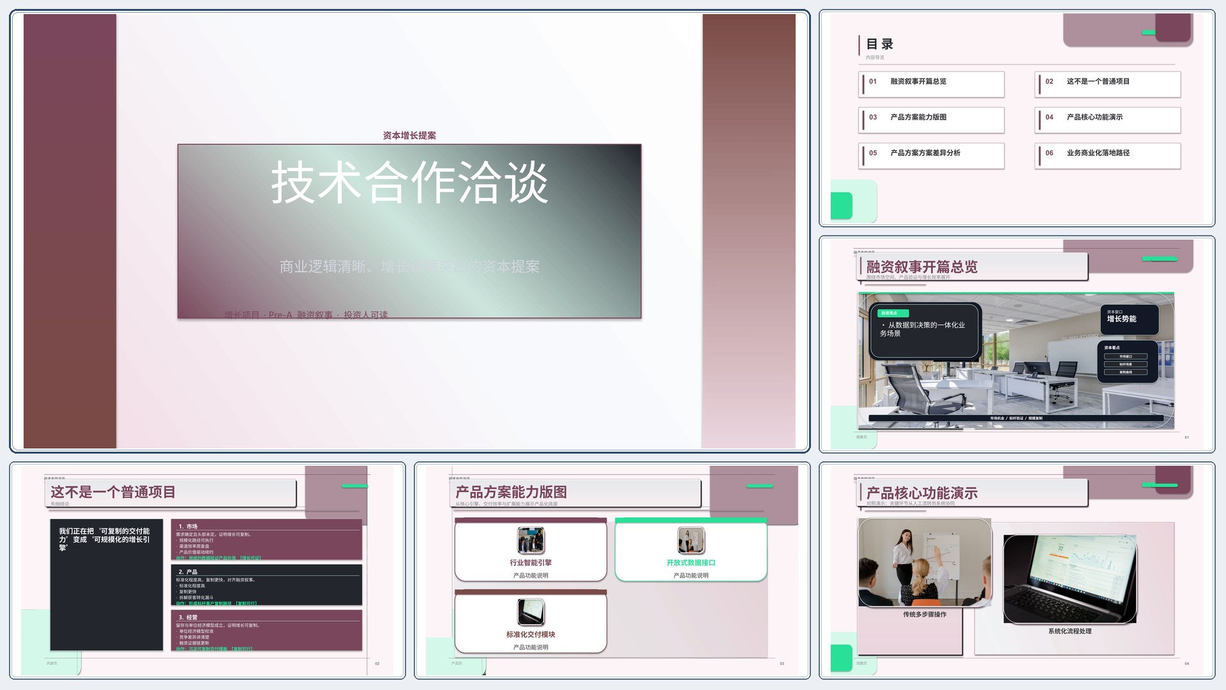
Task: Click contents entry 05 产品方案方案差异分析
Action: click(932, 155)
